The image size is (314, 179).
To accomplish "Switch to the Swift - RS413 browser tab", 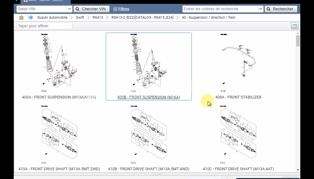I will tap(46, 1).
